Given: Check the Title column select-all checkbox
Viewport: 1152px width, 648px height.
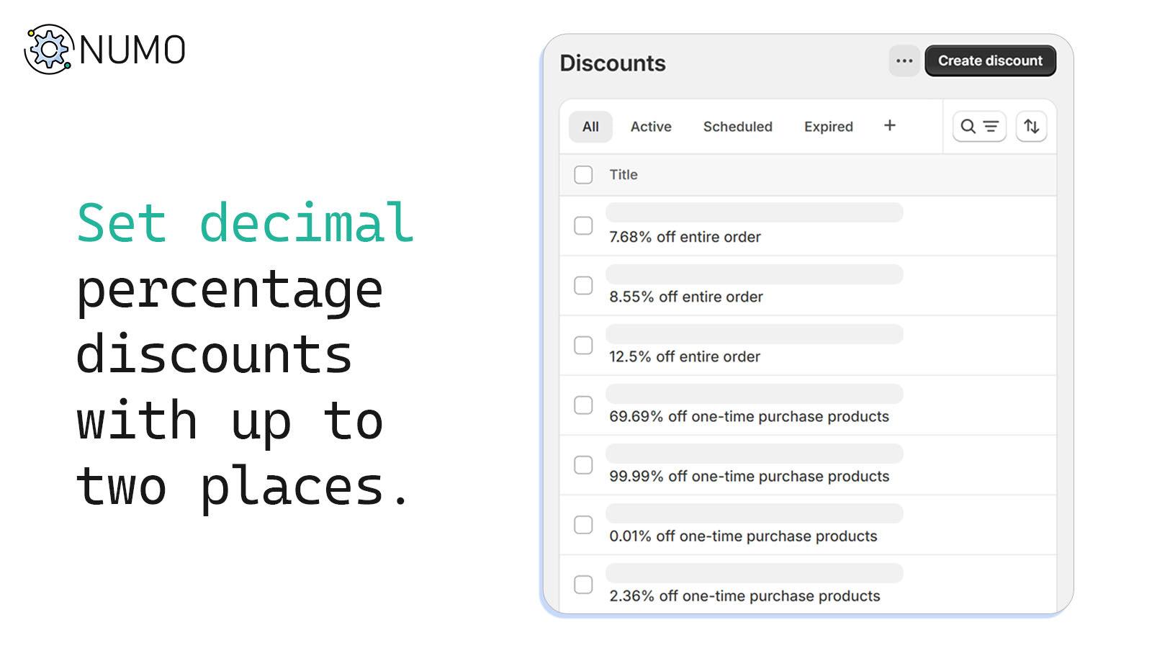Looking at the screenshot, I should [x=583, y=174].
